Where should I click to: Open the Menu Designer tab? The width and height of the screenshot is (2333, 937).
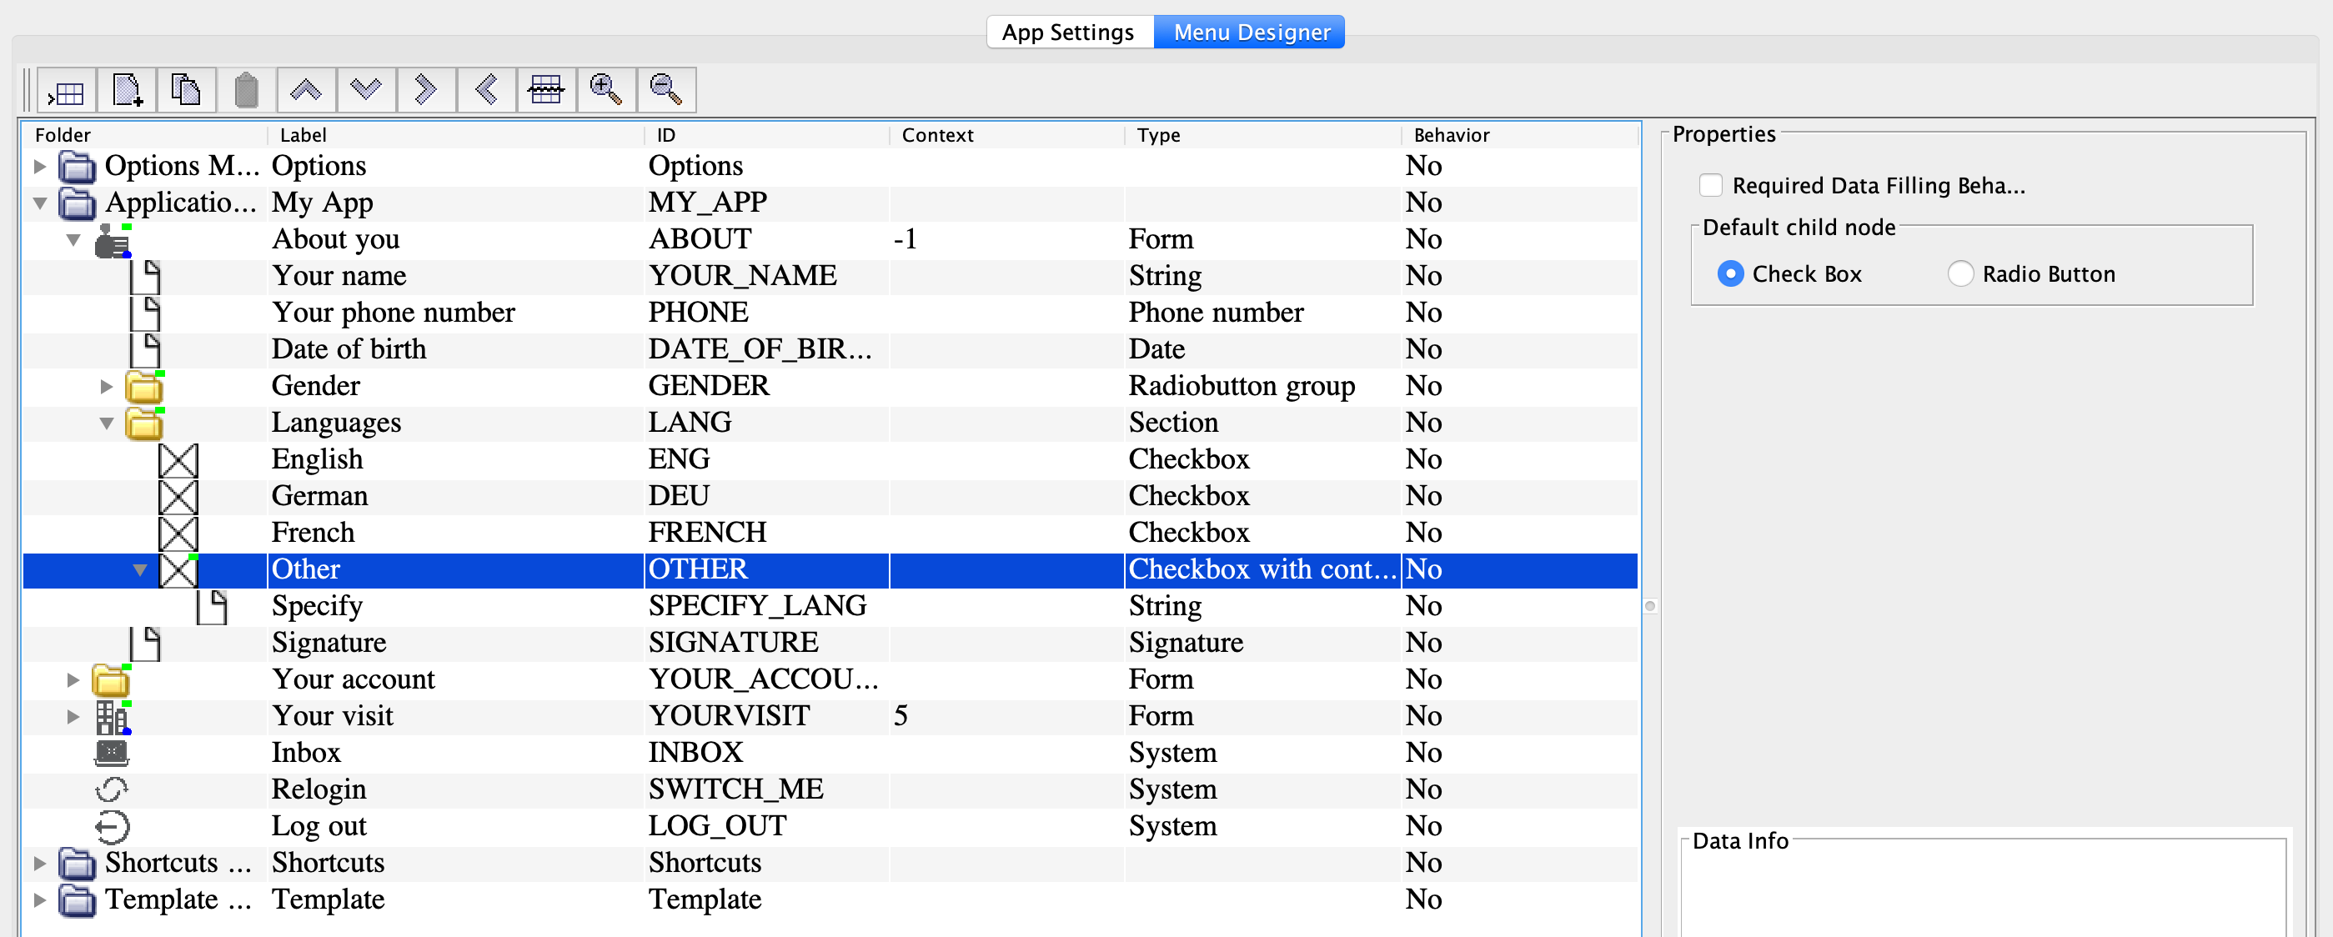[1251, 33]
